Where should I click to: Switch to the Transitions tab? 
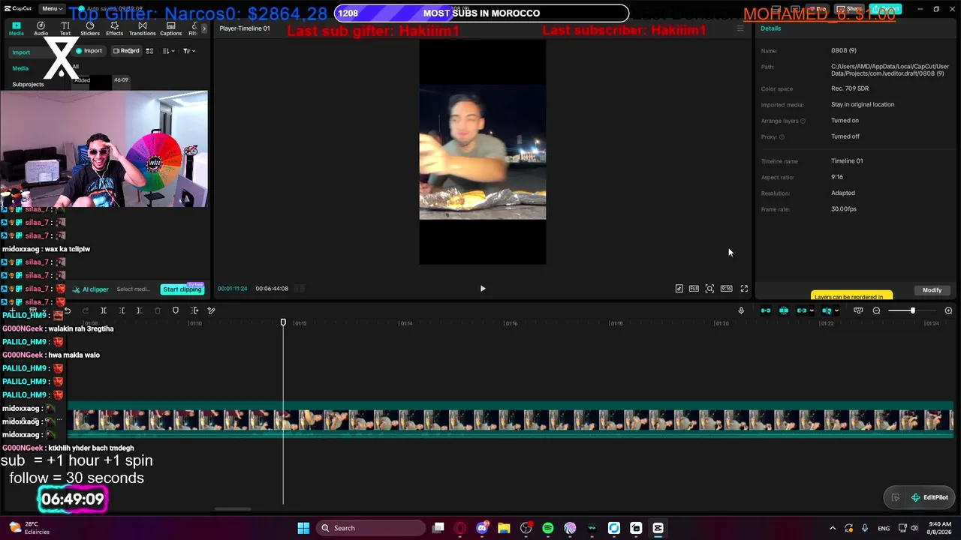point(143,28)
